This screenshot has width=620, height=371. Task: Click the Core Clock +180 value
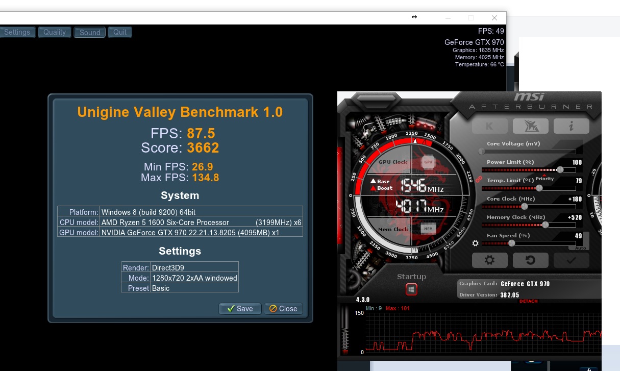pyautogui.click(x=575, y=199)
